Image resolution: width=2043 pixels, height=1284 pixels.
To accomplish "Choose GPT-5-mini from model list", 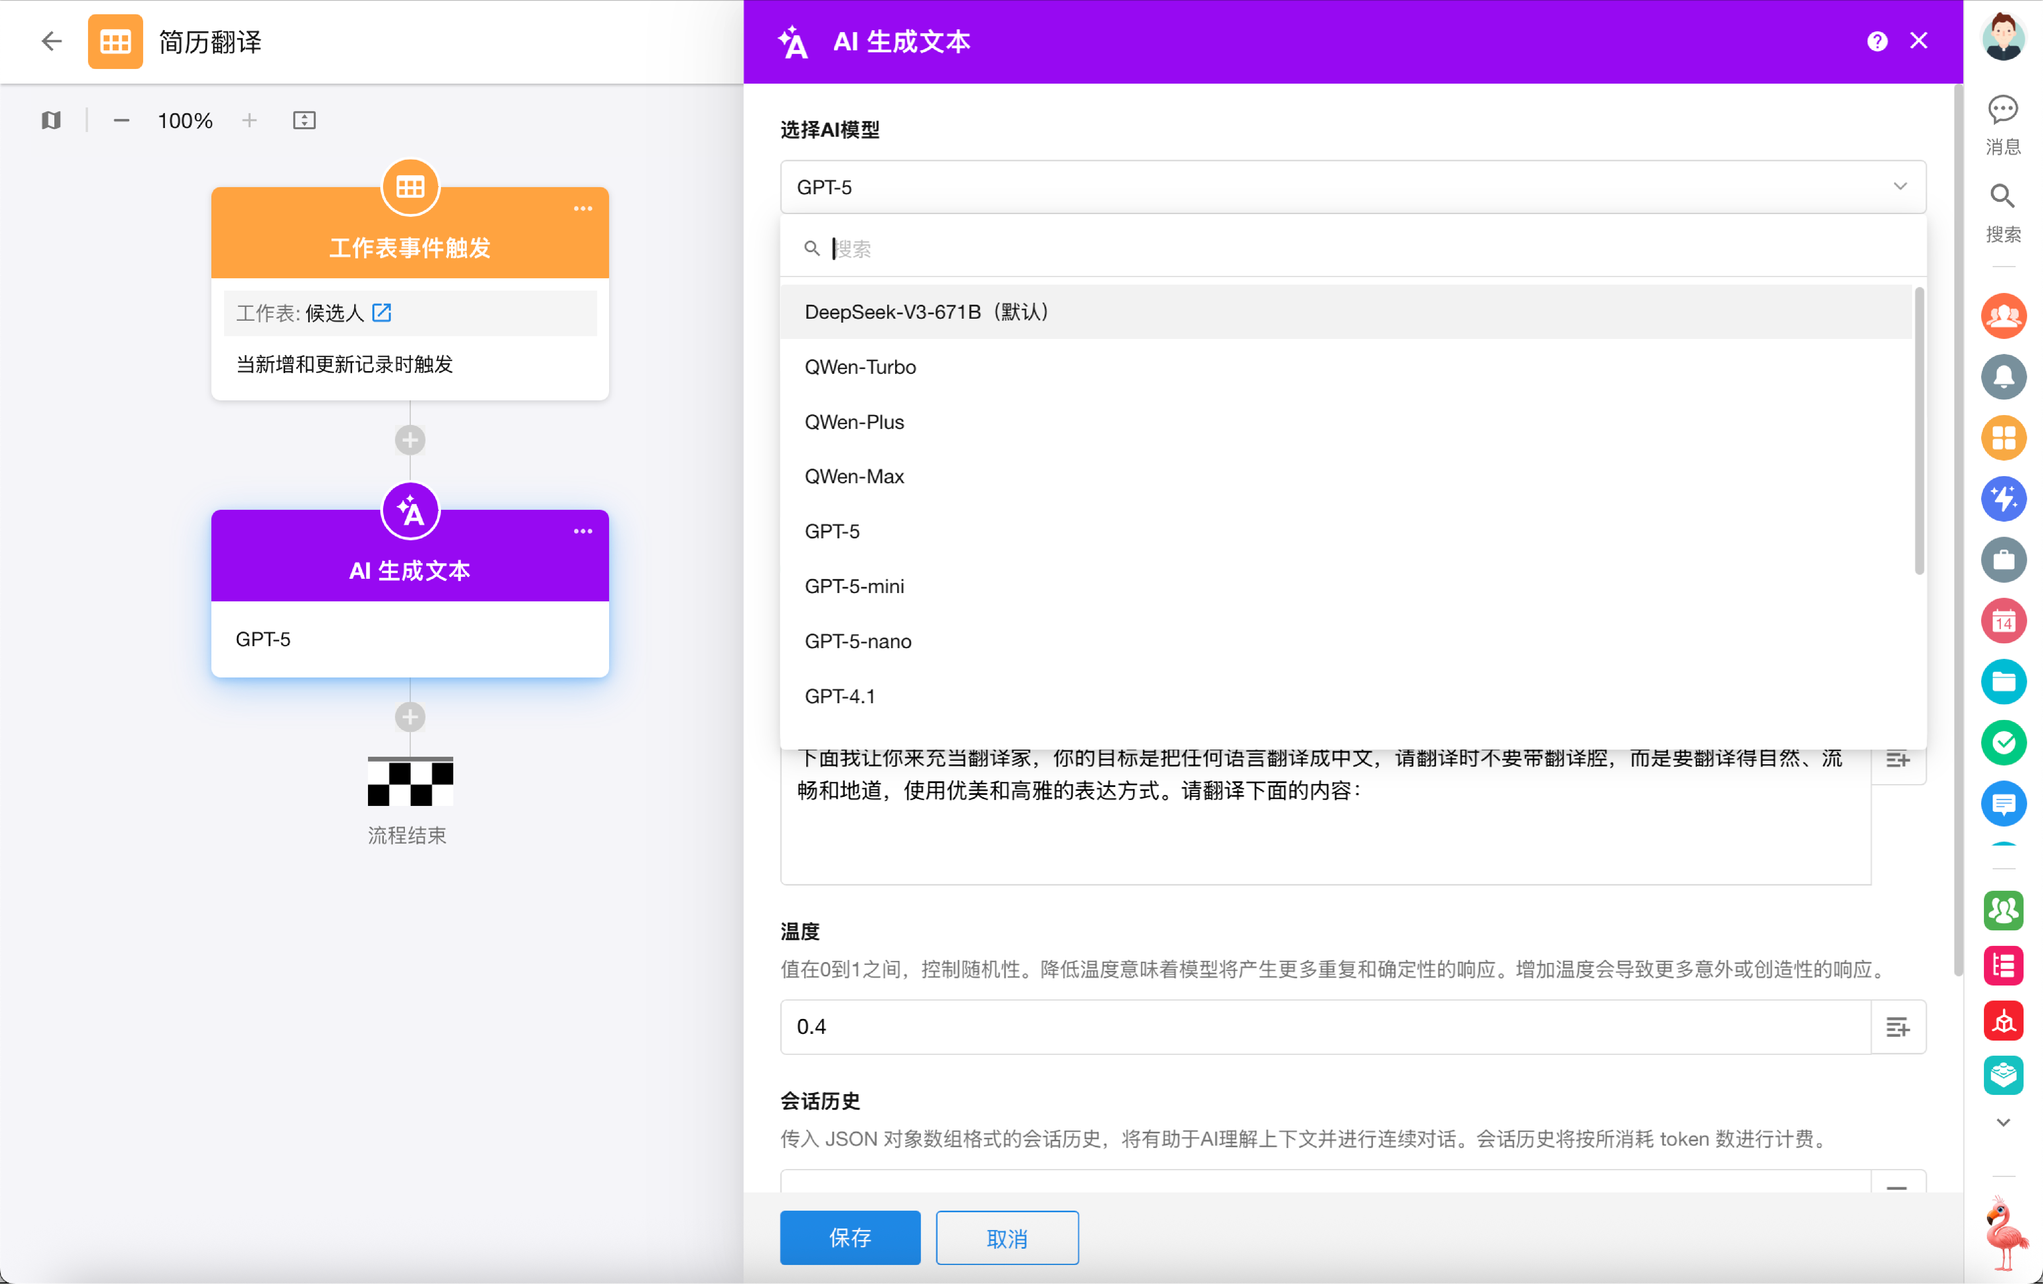I will pyautogui.click(x=855, y=586).
